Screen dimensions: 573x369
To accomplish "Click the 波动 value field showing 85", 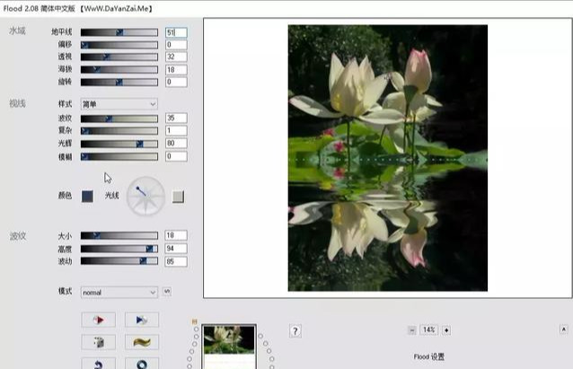I will coord(176,261).
